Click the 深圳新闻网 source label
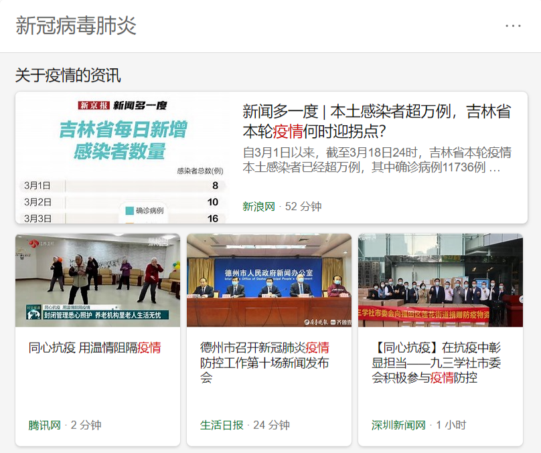 pos(398,425)
